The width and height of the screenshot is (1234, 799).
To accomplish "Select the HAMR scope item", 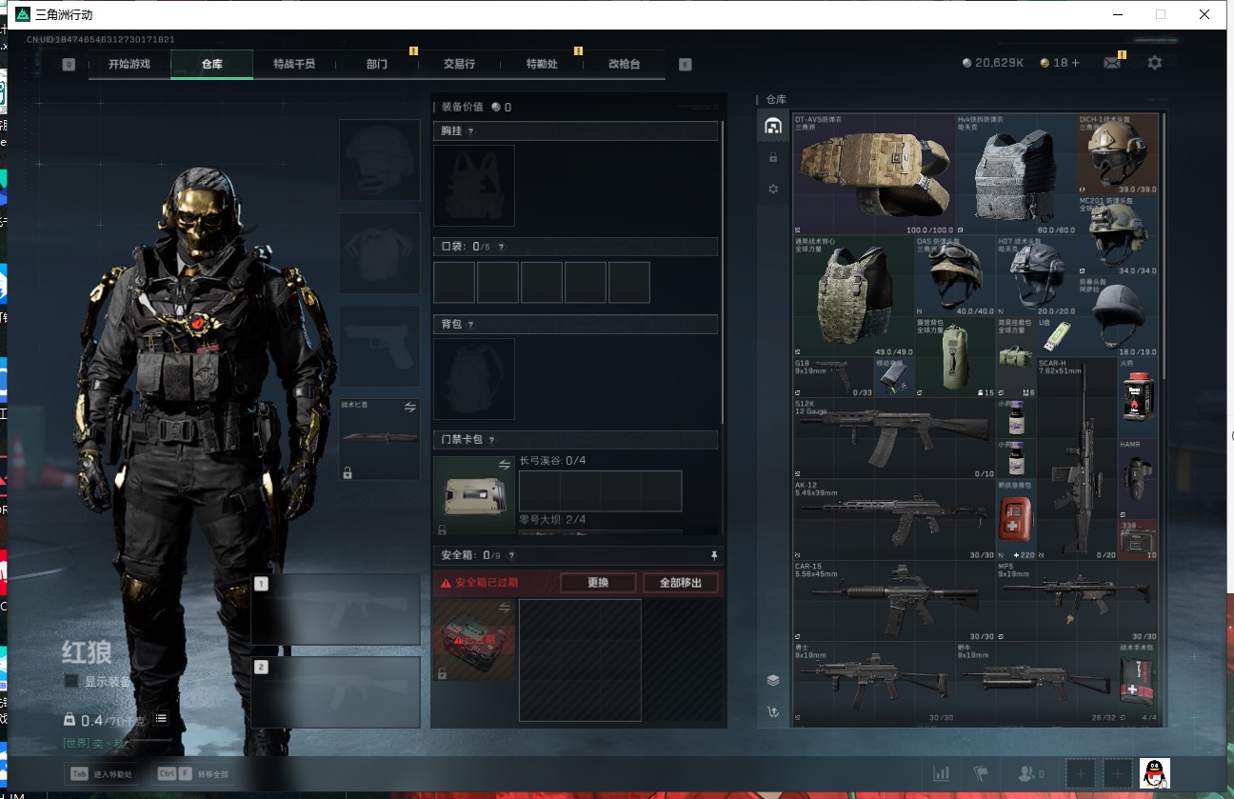I will point(1139,479).
